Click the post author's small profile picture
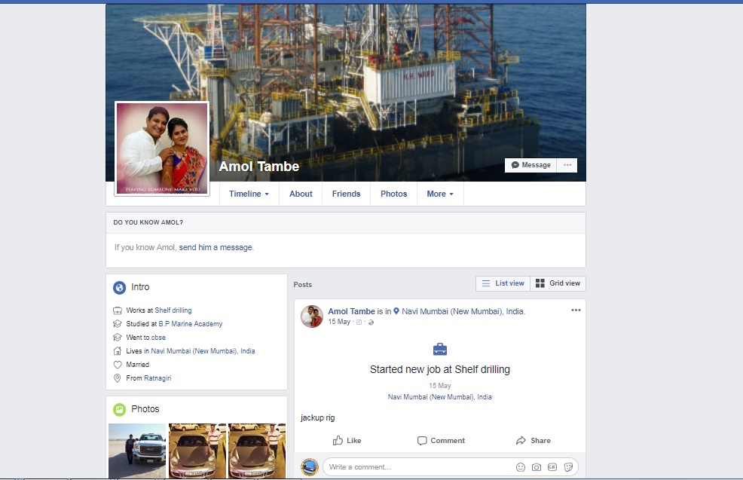This screenshot has width=743, height=480. 312,316
